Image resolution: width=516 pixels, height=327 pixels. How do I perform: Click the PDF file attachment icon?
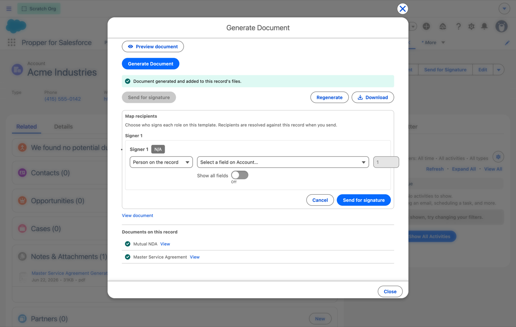click(x=22, y=276)
